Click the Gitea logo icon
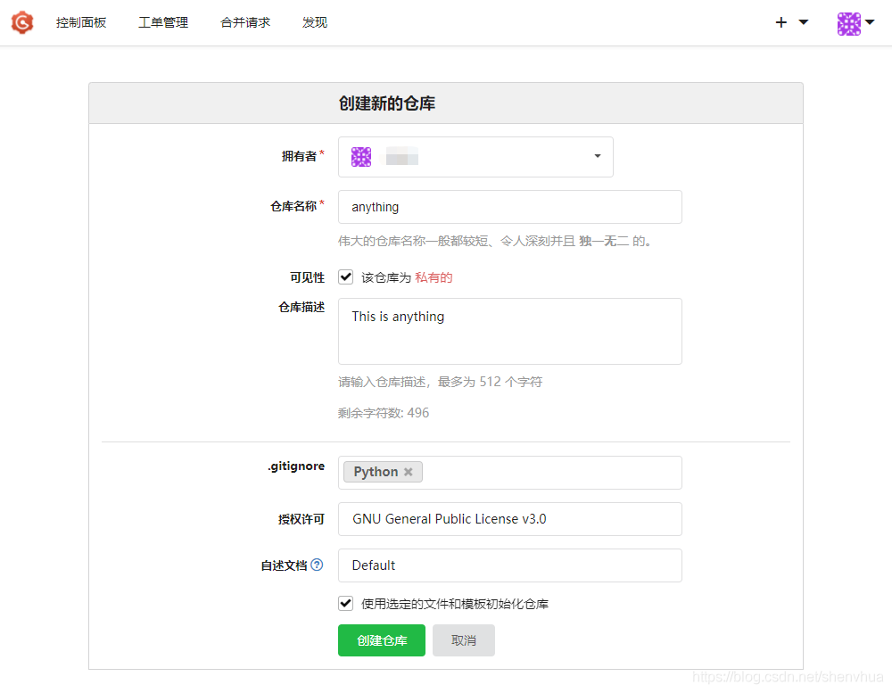The width and height of the screenshot is (892, 693). tap(22, 23)
